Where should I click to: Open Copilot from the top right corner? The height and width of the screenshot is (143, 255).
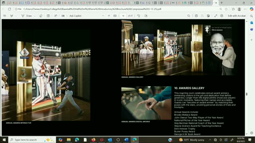tap(251, 9)
